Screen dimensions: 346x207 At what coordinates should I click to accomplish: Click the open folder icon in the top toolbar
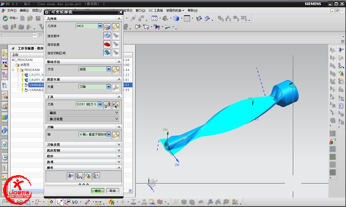(30, 18)
